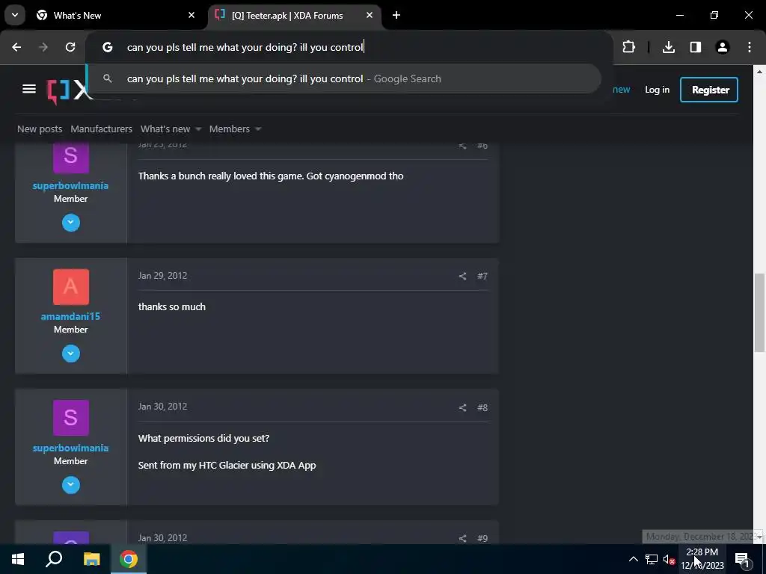Viewport: 766px width, 574px height.
Task: Share post #8
Action: (462, 407)
